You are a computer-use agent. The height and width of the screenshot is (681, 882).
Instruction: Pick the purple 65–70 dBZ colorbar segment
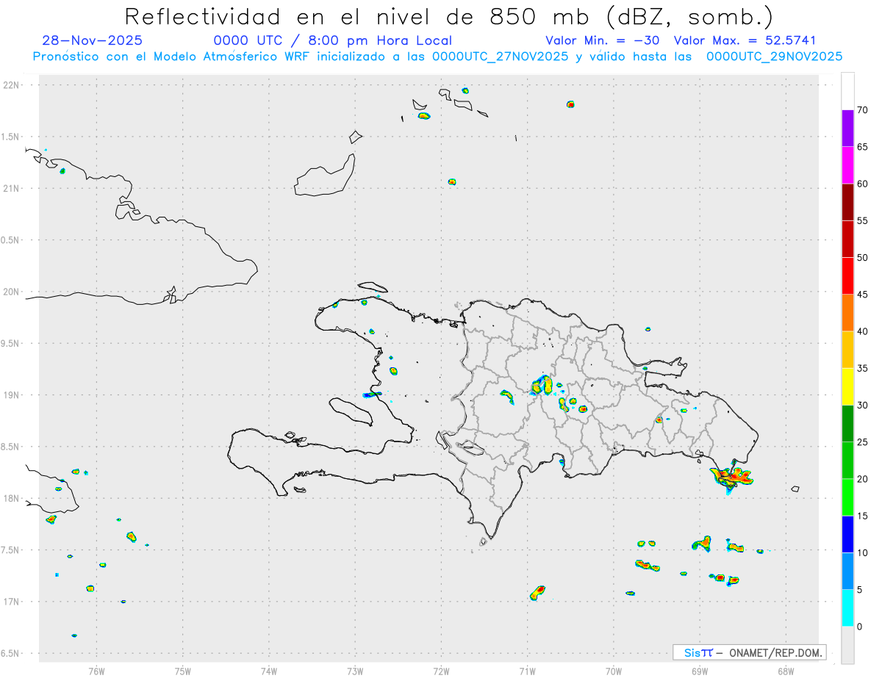[847, 129]
